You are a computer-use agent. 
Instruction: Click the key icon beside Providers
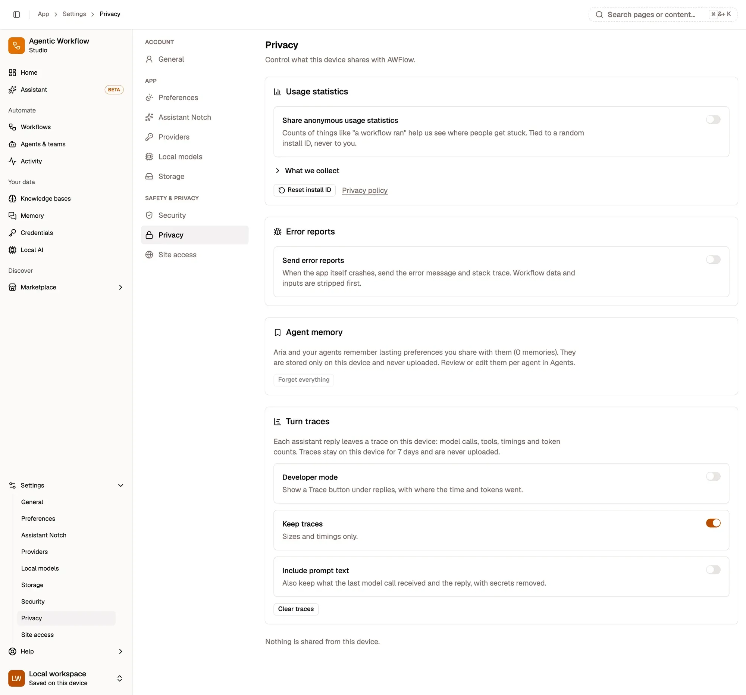[149, 137]
